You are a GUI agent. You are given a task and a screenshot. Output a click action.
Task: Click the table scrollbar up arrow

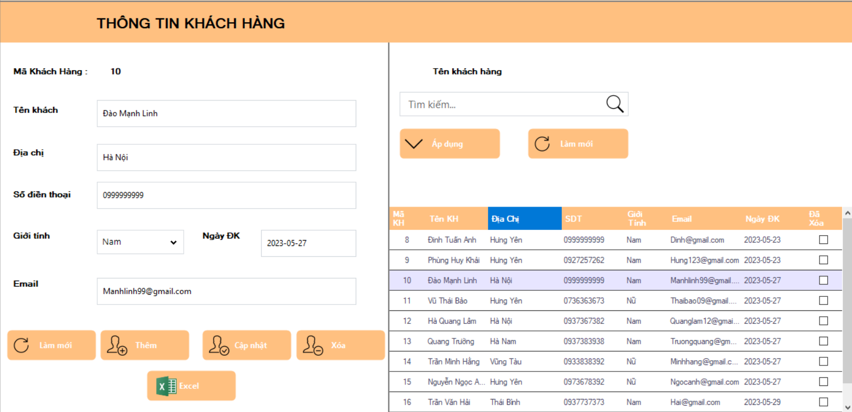(847, 213)
